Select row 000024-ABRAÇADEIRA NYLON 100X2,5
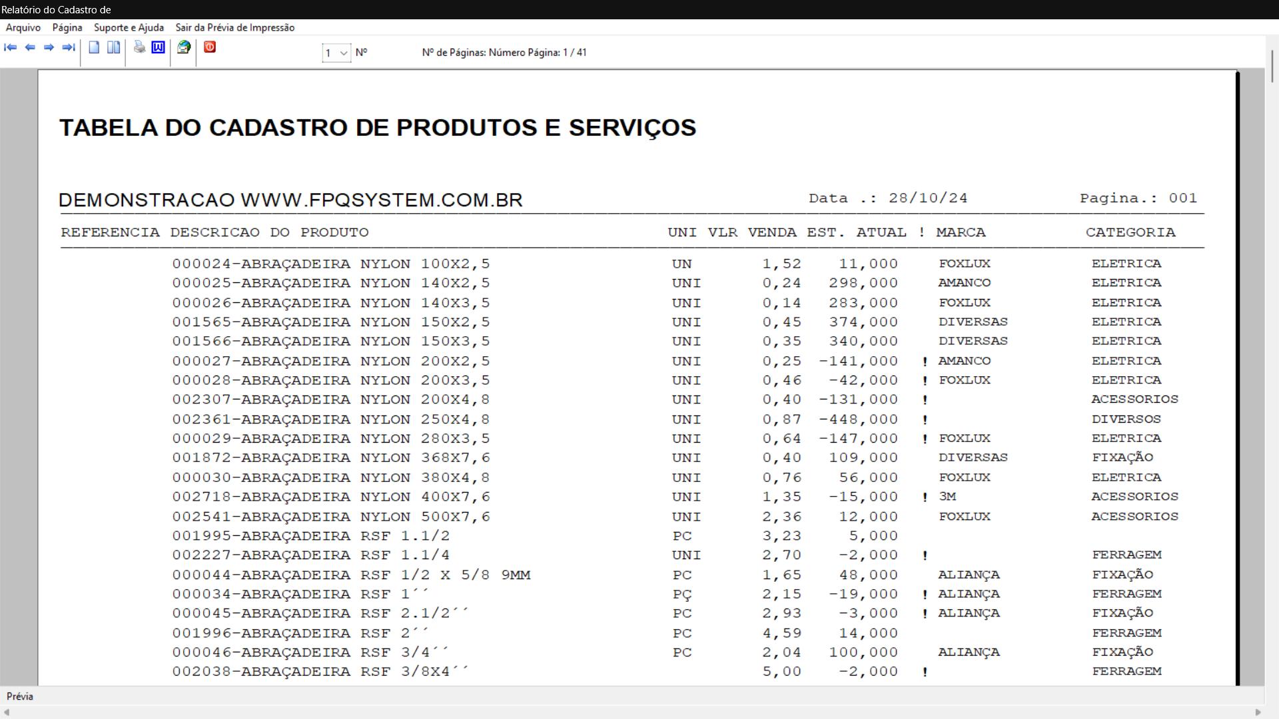1279x719 pixels. pyautogui.click(x=667, y=264)
